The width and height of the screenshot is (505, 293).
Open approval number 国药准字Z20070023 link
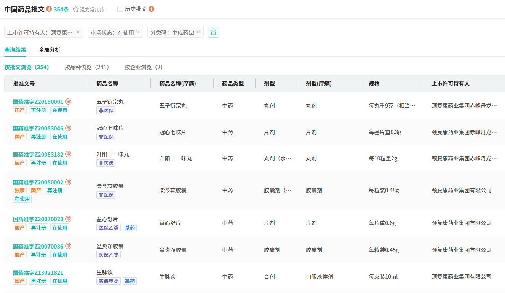pos(38,219)
